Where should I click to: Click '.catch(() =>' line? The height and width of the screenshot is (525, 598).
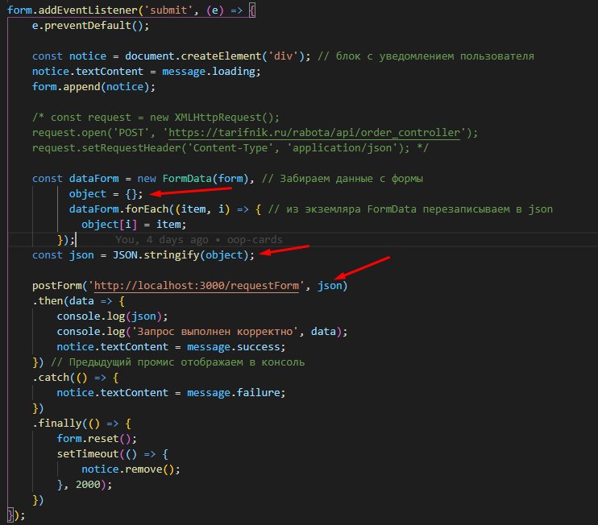(x=76, y=378)
